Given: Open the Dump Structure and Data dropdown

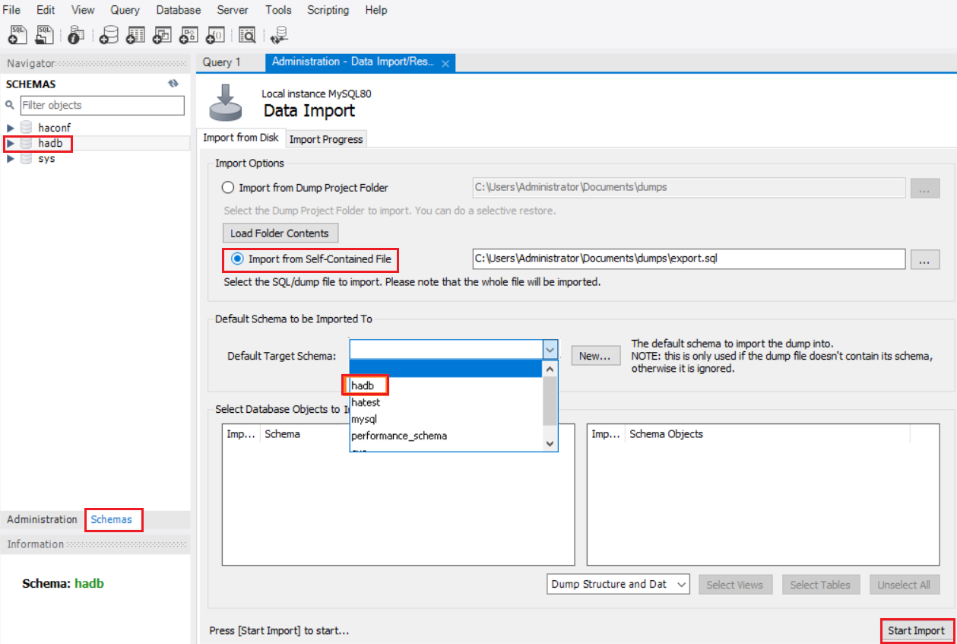Looking at the screenshot, I should click(681, 584).
